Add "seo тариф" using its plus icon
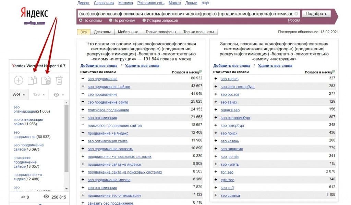The image size is (351, 205). coord(216,79)
